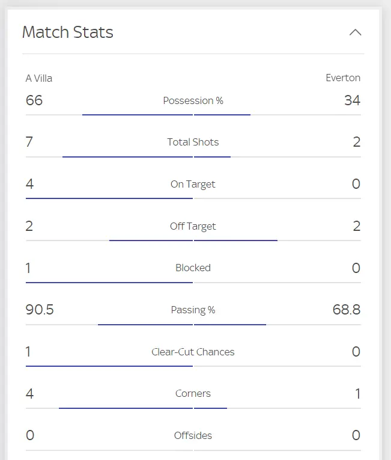This screenshot has height=460, width=391.
Task: Click the Off Target stat label
Action: pos(193,227)
